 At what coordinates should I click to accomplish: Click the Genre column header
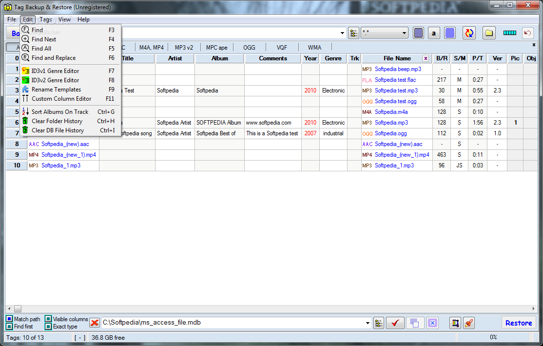pos(333,58)
